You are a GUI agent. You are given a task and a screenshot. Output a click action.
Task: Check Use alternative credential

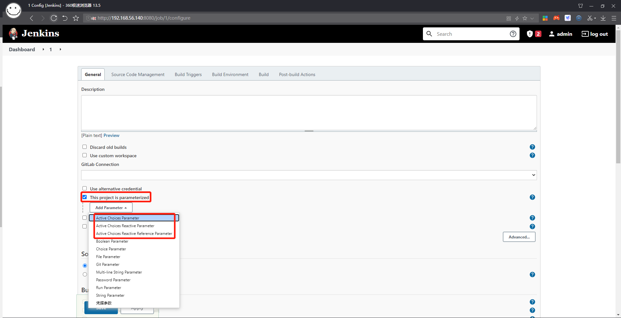tap(84, 188)
